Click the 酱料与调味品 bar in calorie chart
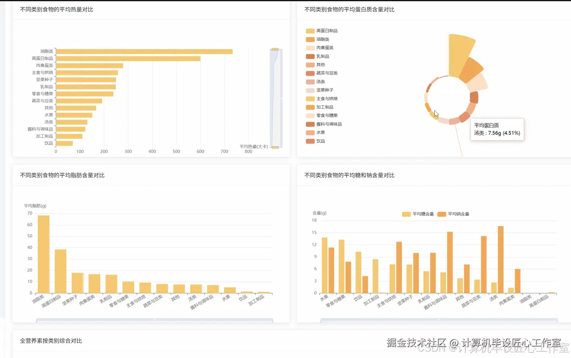 click(x=71, y=129)
